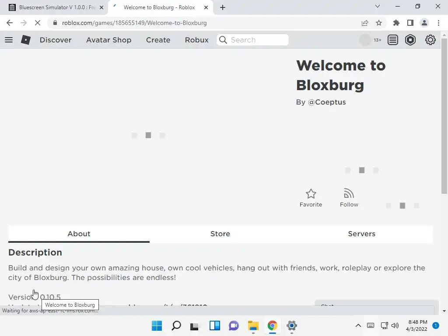This screenshot has width=448, height=336.
Task: Open the @Coeptus creator profile link
Action: point(327,102)
